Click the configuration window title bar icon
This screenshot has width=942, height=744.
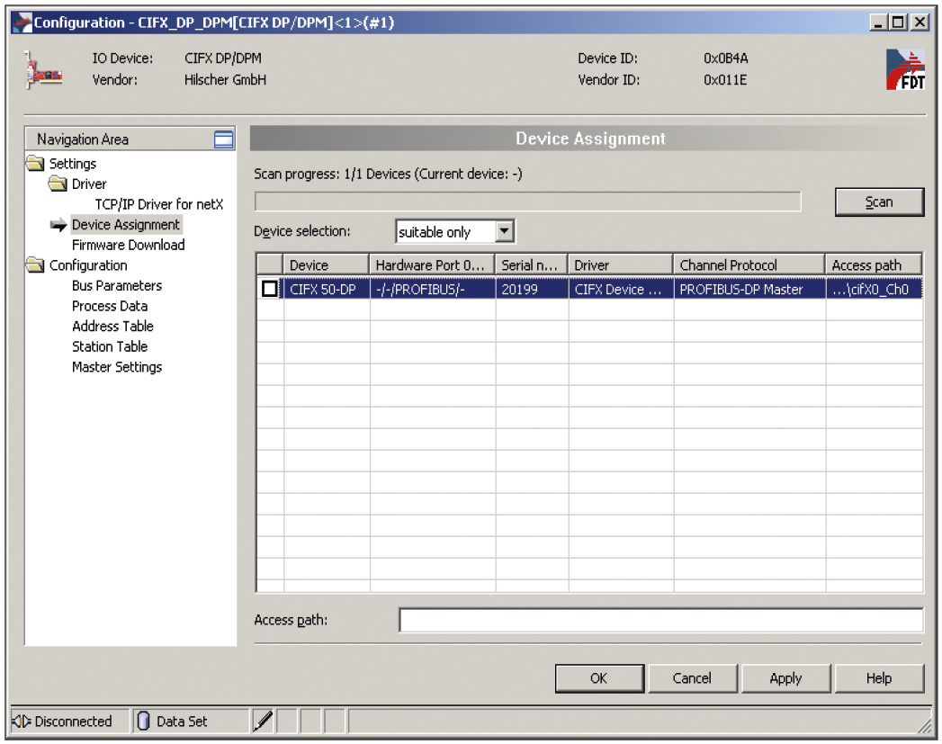(22, 22)
